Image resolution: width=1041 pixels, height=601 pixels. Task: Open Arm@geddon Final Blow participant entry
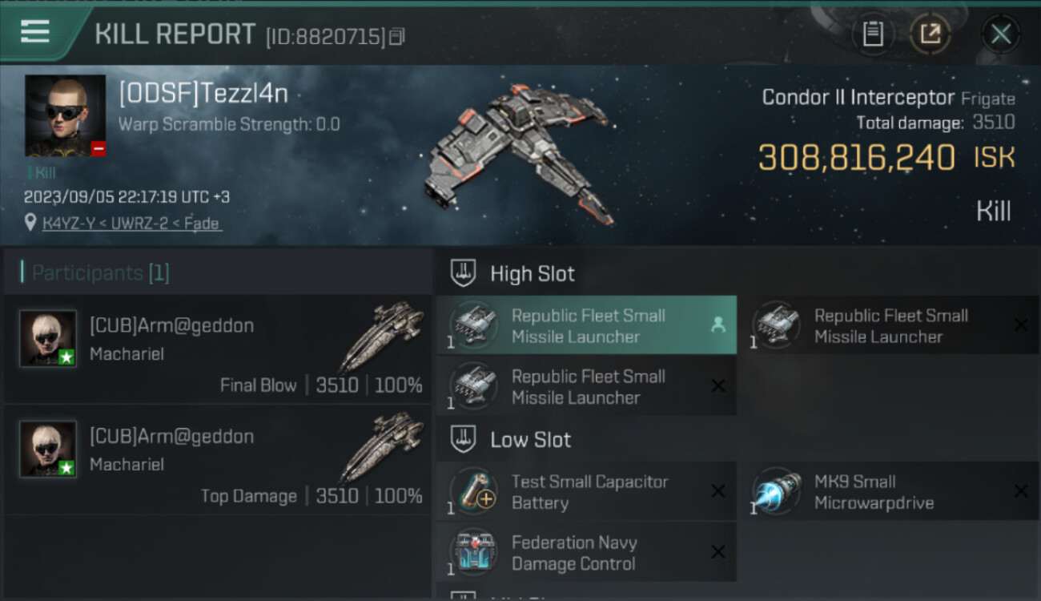[x=218, y=349]
